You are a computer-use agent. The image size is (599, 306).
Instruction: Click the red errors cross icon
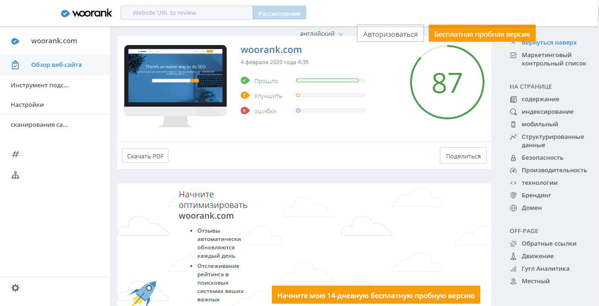click(245, 111)
